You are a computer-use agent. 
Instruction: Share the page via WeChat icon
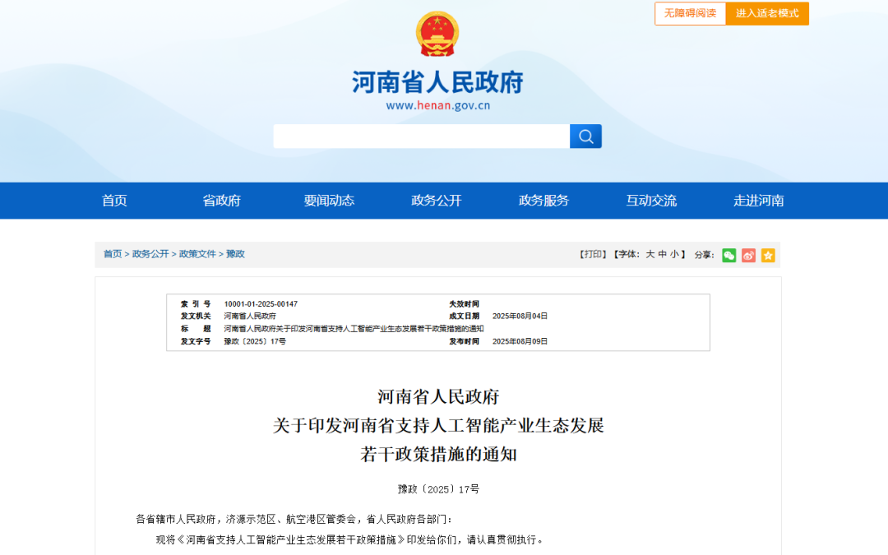[x=728, y=255]
